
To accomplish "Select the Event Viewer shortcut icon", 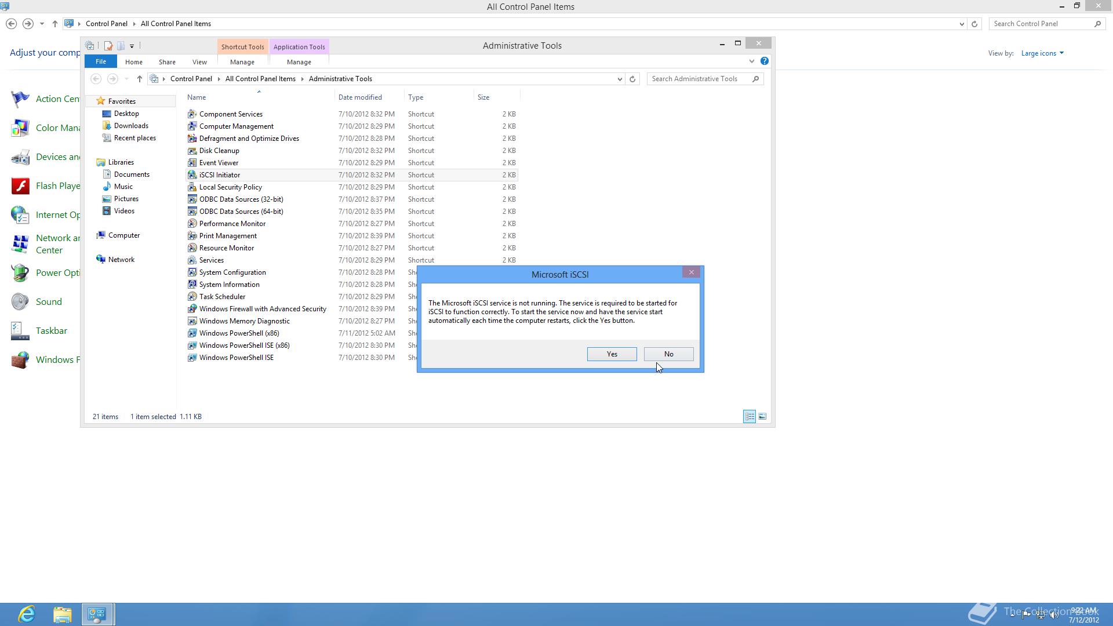I will pyautogui.click(x=192, y=163).
